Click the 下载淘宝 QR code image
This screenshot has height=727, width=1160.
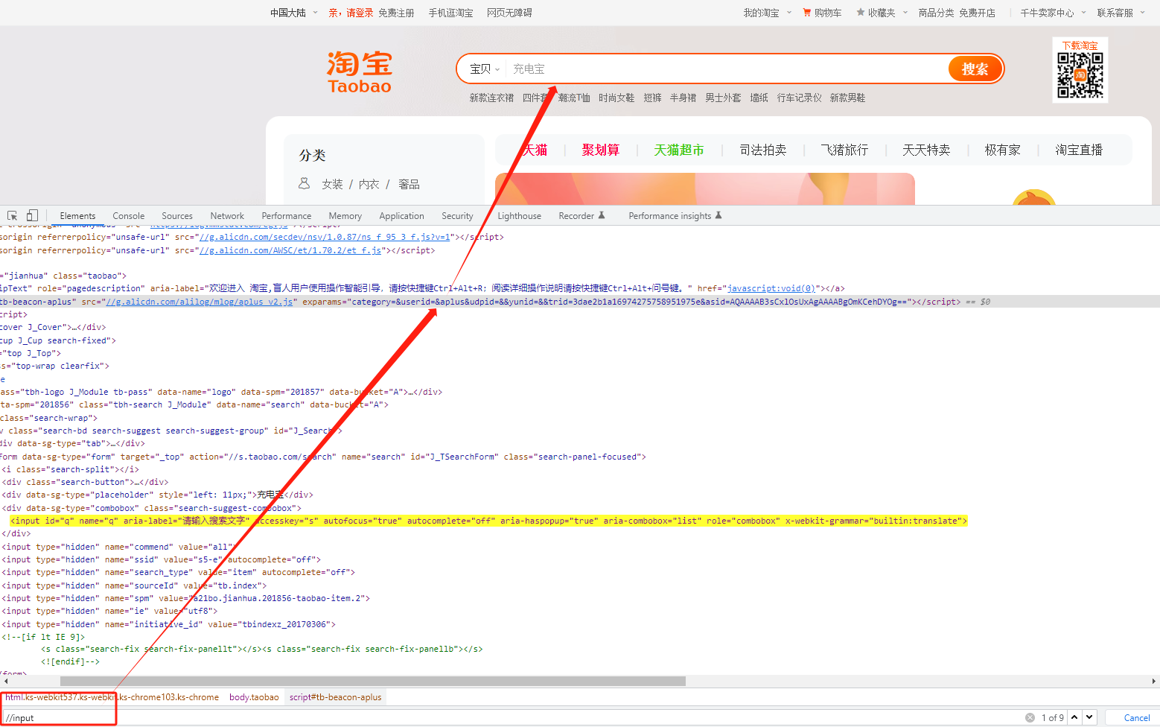point(1080,72)
